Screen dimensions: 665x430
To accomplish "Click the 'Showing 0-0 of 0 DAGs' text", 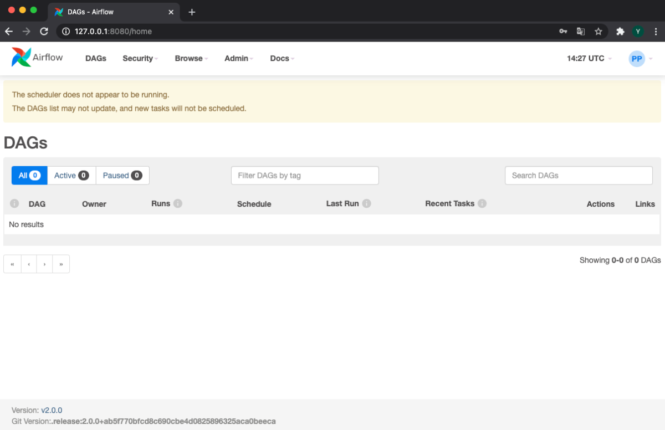I will click(620, 260).
